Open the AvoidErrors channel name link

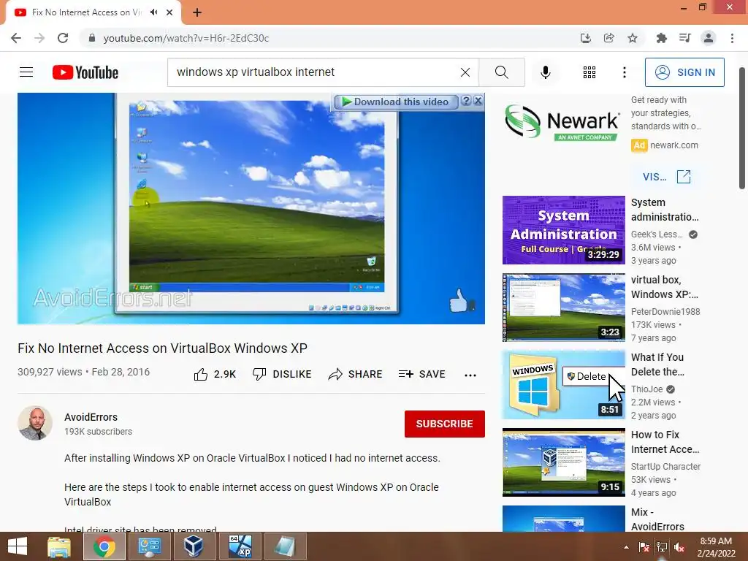pyautogui.click(x=91, y=417)
